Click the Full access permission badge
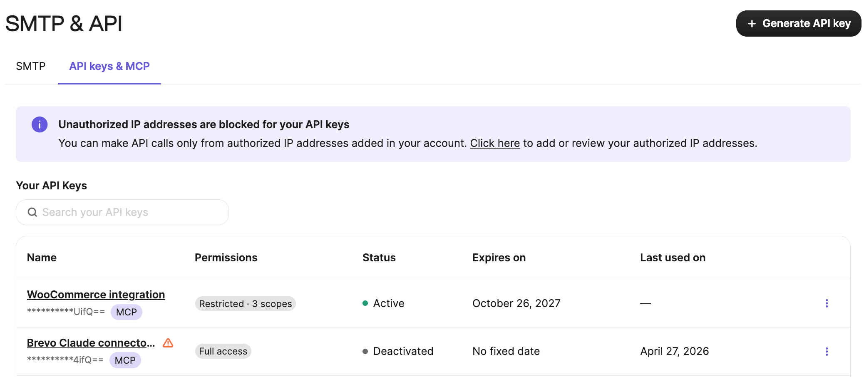This screenshot has width=864, height=377. (223, 351)
